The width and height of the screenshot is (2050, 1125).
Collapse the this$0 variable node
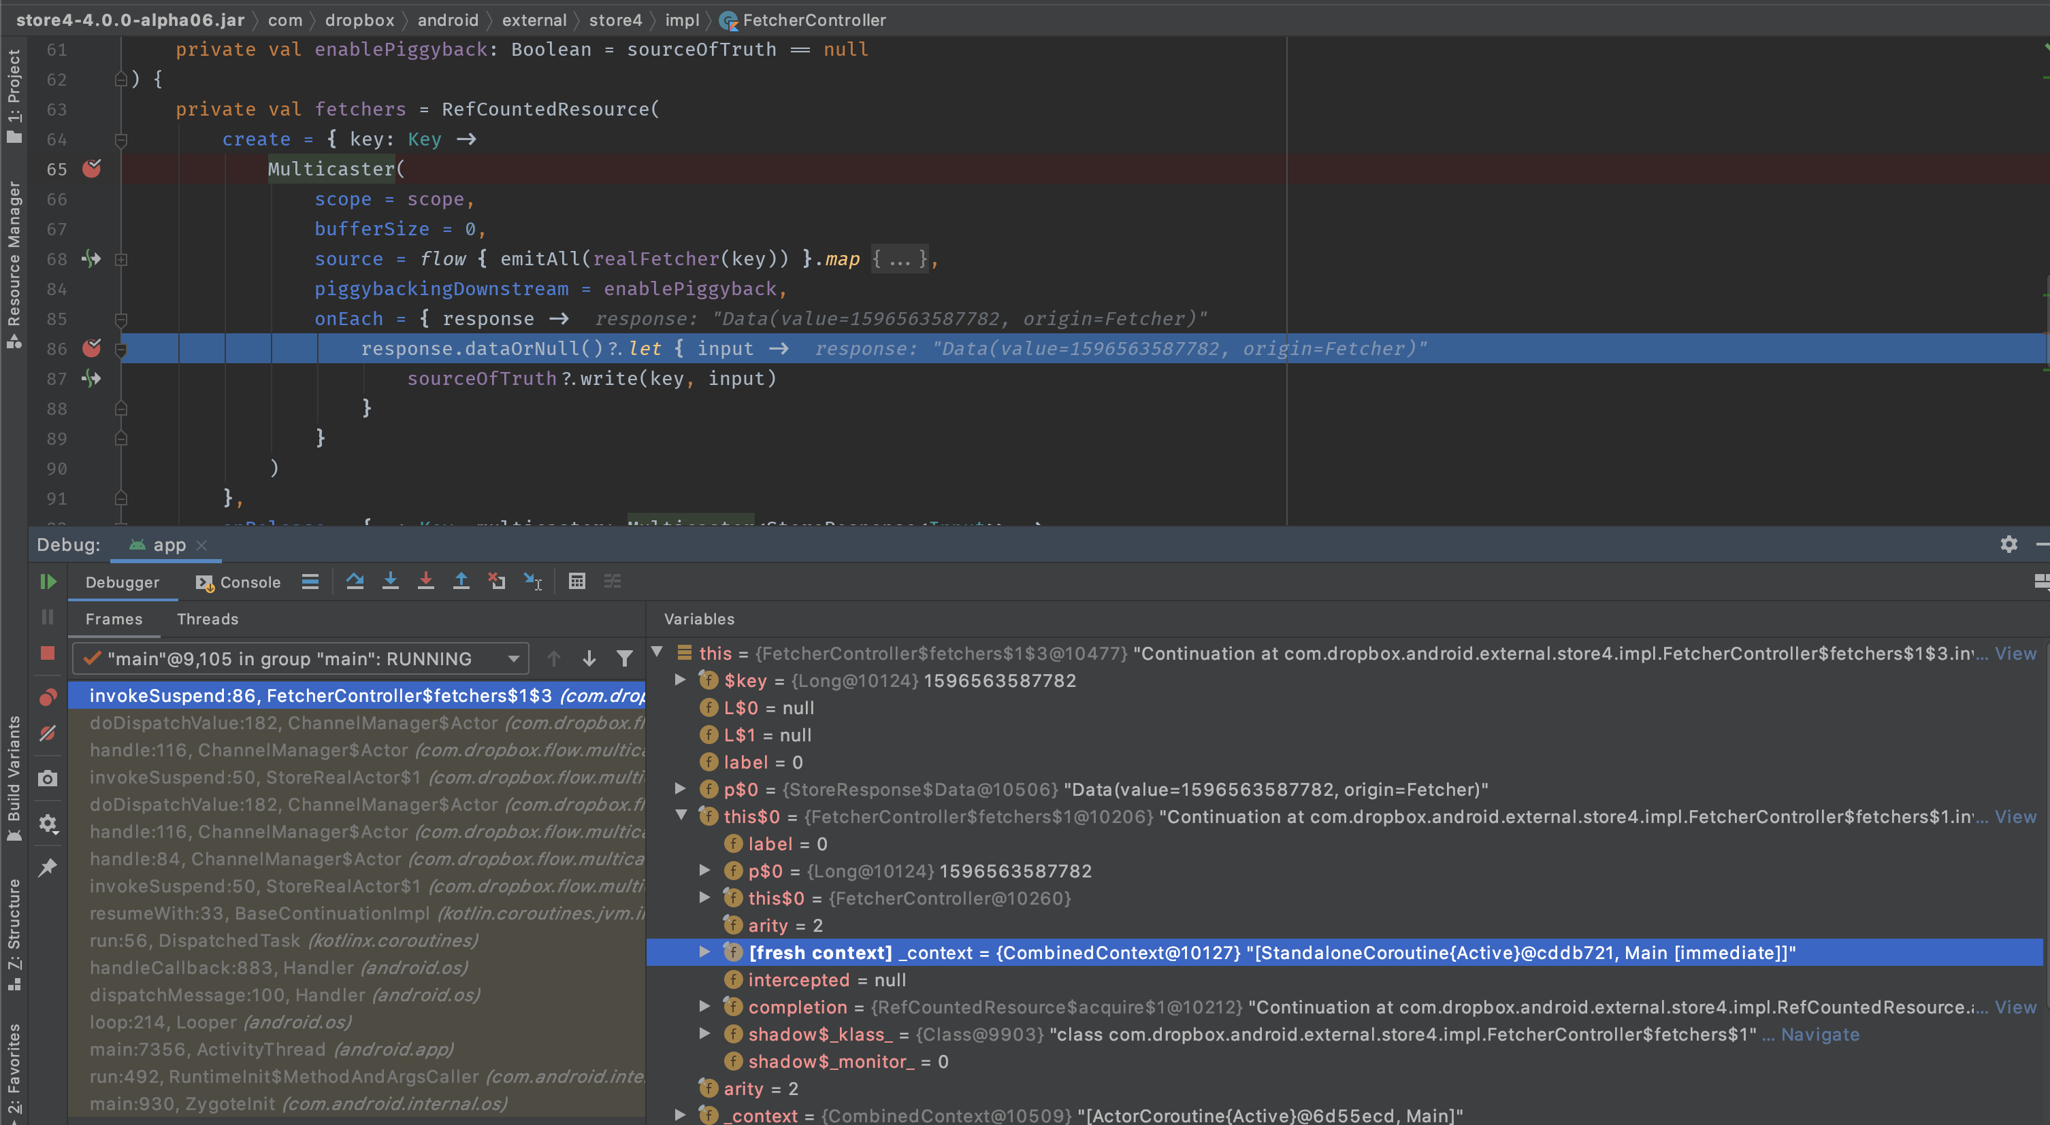681,815
